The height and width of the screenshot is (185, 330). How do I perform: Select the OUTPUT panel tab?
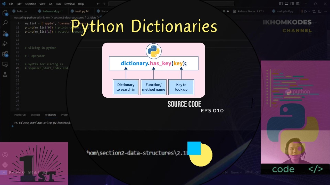click(x=36, y=115)
